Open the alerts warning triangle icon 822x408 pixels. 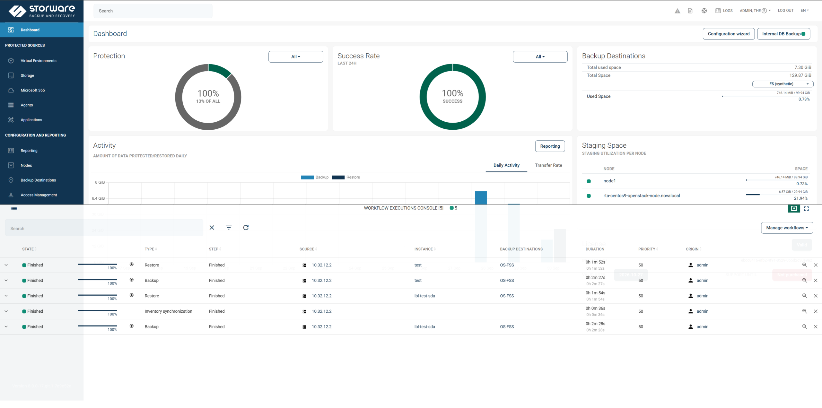(677, 11)
